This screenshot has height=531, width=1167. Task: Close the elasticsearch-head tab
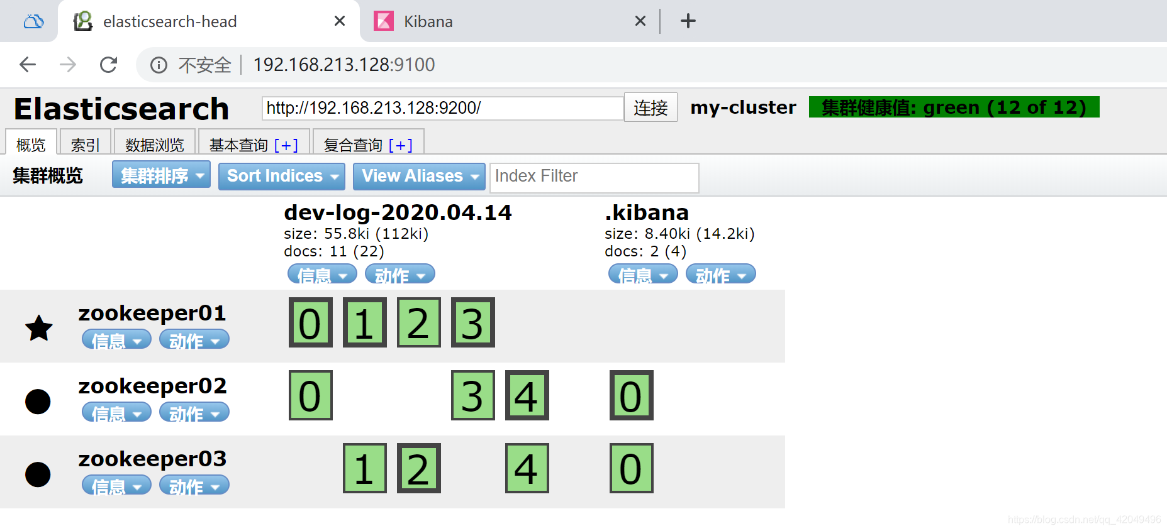[x=340, y=21]
